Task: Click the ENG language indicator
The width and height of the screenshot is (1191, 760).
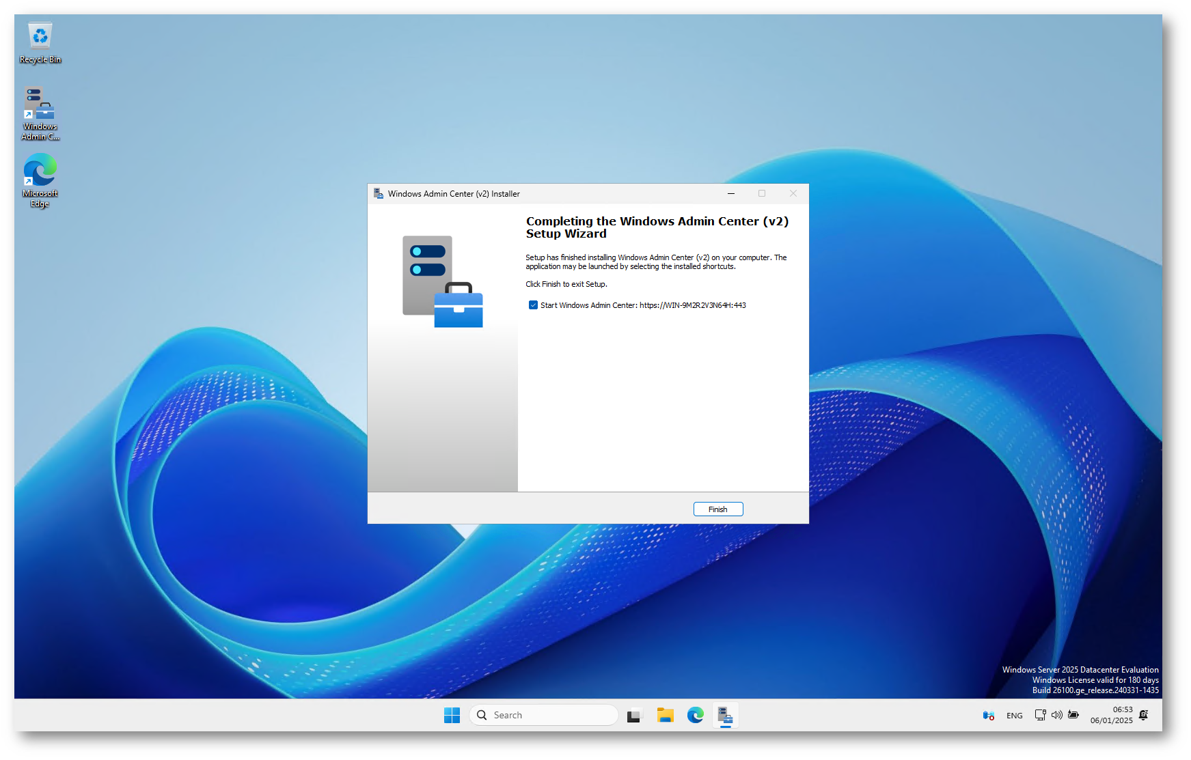Action: [x=1014, y=716]
